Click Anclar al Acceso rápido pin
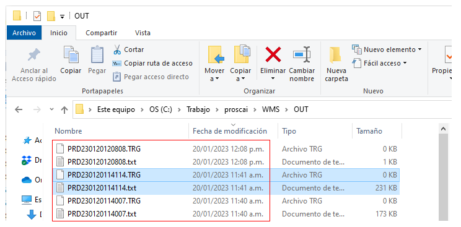This screenshot has width=461, height=227. coord(34,65)
